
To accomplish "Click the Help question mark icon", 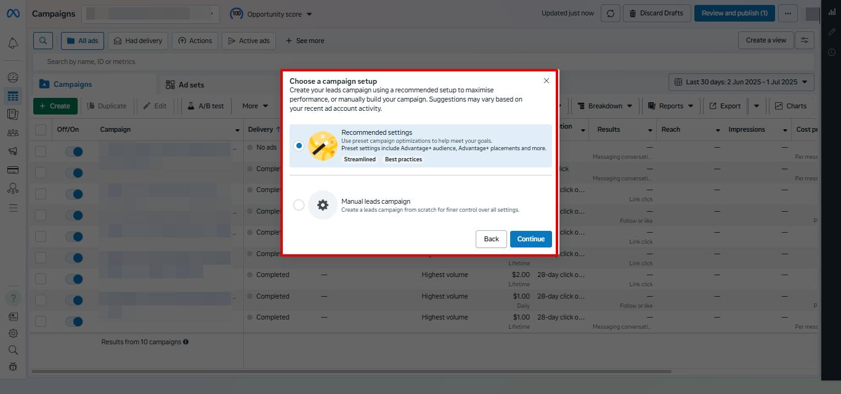I will point(13,299).
